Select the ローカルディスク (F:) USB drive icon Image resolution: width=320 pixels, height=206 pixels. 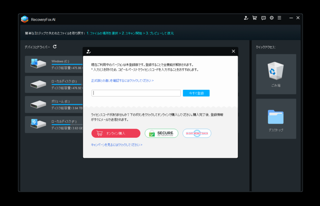38,124
